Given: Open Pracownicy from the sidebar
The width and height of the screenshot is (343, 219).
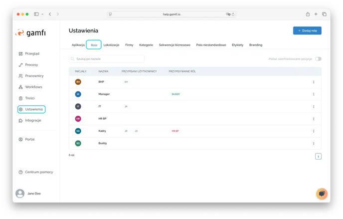Looking at the screenshot, I should pyautogui.click(x=20, y=76).
